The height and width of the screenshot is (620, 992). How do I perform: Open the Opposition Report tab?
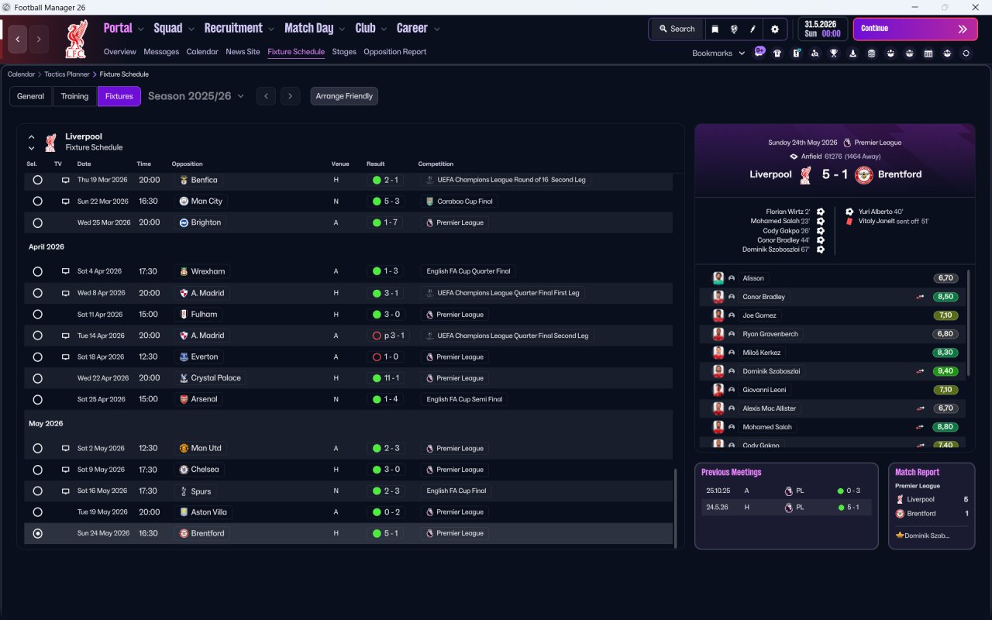[395, 52]
